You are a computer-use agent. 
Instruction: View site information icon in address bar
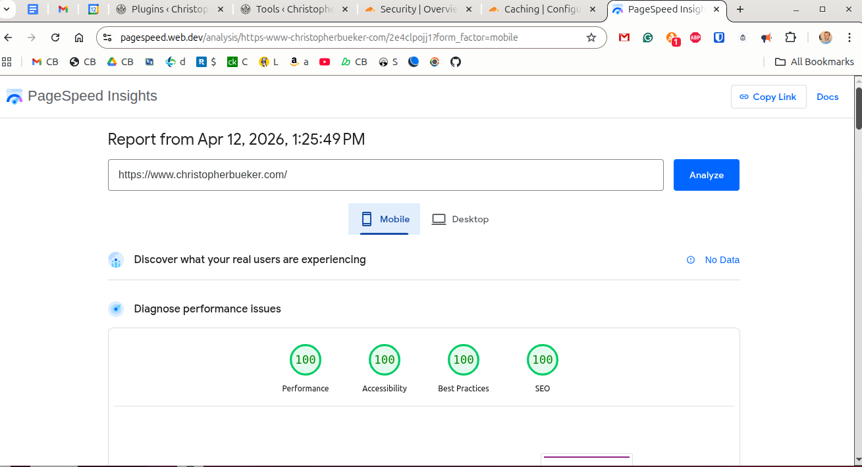click(x=107, y=37)
